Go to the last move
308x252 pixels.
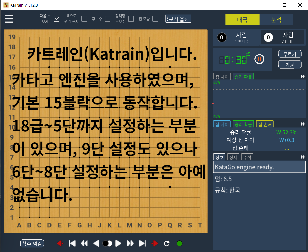click(x=142, y=243)
